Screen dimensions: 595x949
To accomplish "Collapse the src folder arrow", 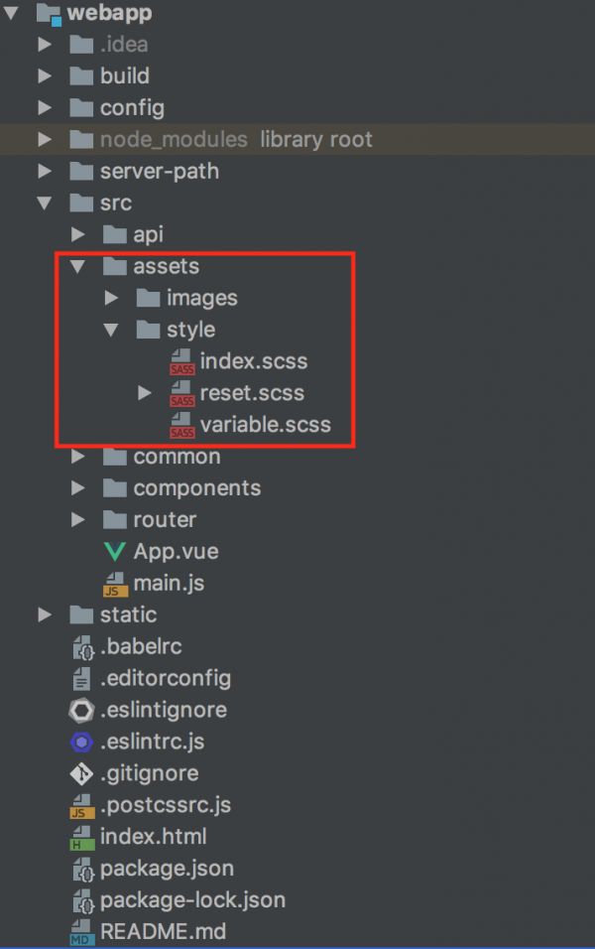I will [x=45, y=203].
